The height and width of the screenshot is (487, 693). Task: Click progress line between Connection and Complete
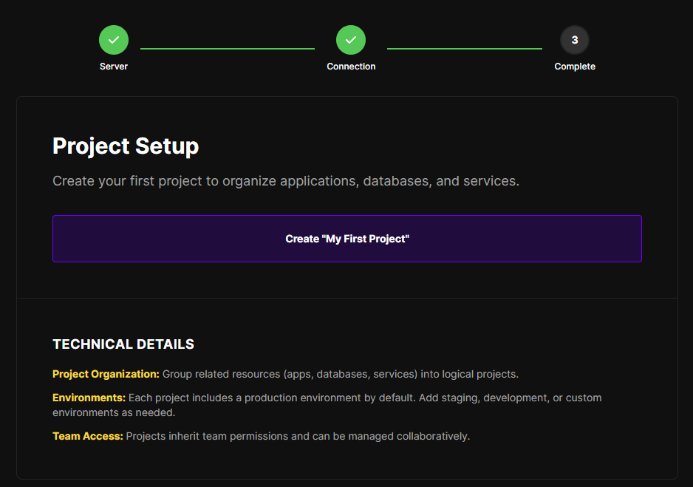click(464, 49)
